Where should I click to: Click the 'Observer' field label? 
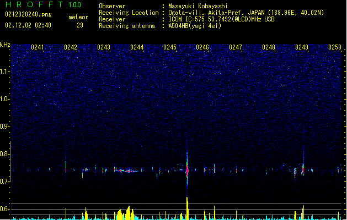point(112,6)
